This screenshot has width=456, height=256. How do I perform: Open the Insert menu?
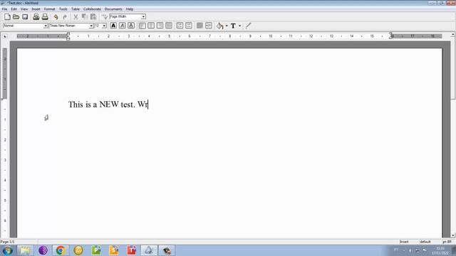(x=36, y=9)
